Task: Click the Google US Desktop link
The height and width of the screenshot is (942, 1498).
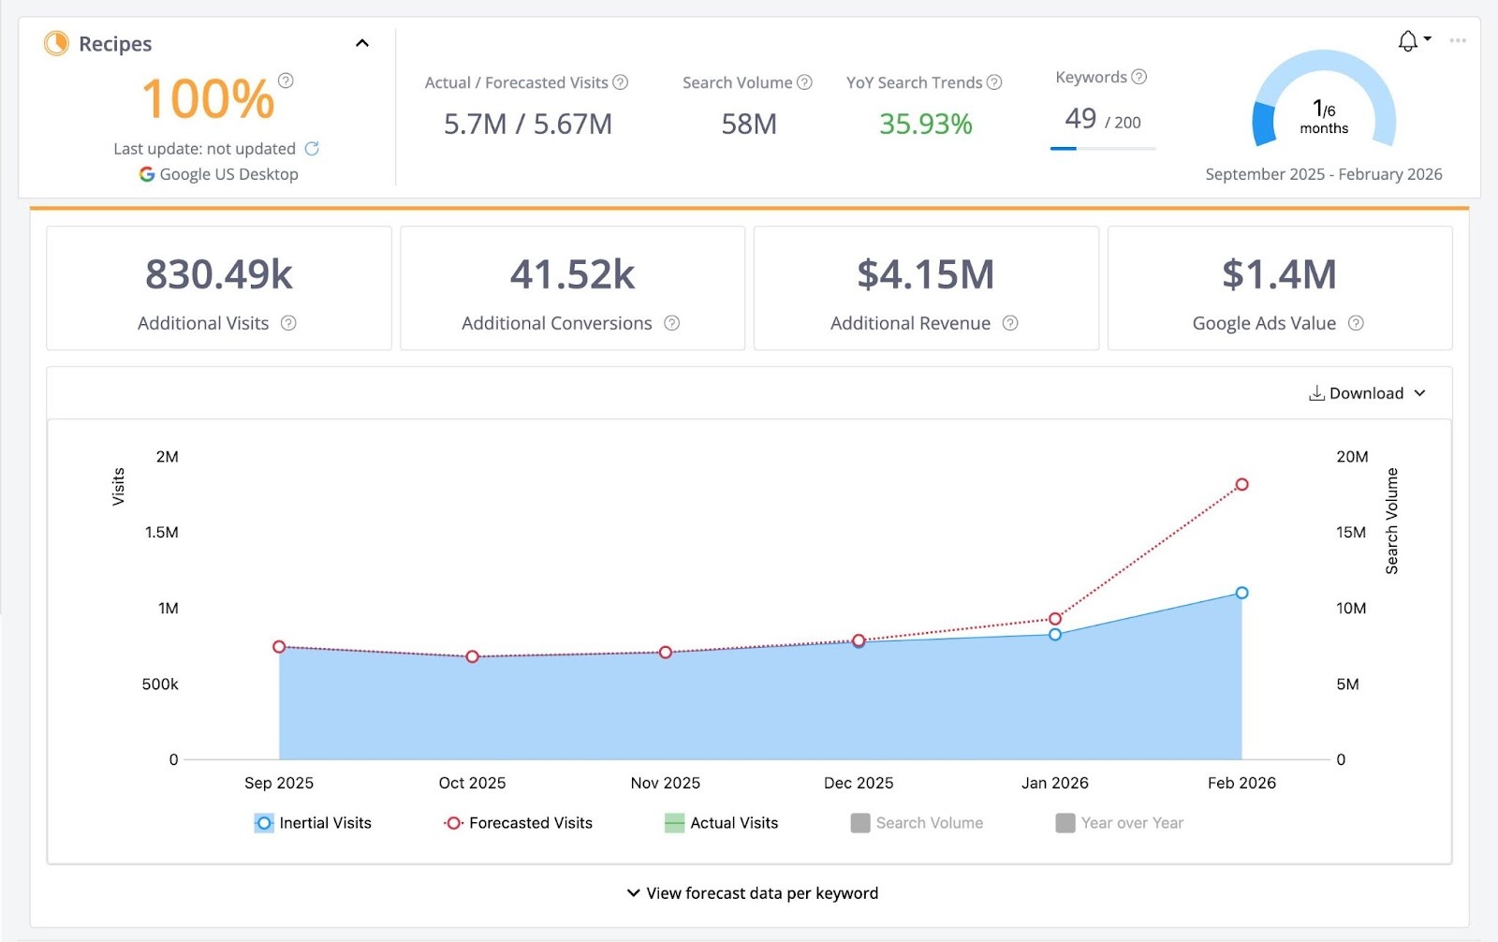Action: pyautogui.click(x=228, y=173)
